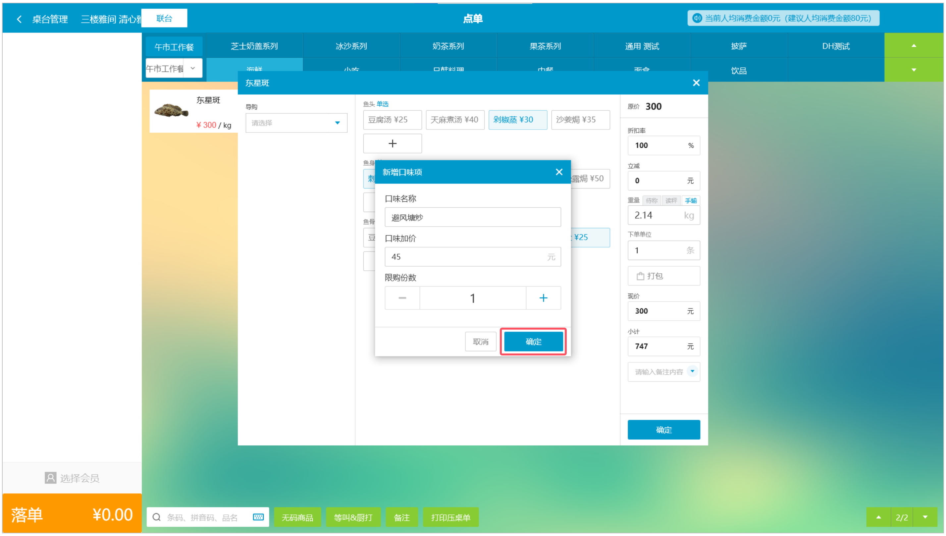Click 确定 to confirm the new flavor item
Viewport: 946px width, 536px height.
tap(533, 342)
